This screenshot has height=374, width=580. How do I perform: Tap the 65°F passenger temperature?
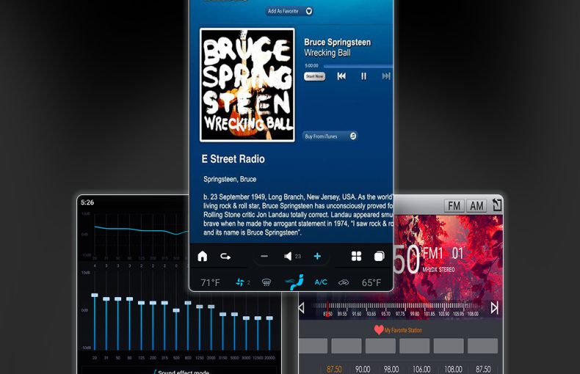pos(371,283)
